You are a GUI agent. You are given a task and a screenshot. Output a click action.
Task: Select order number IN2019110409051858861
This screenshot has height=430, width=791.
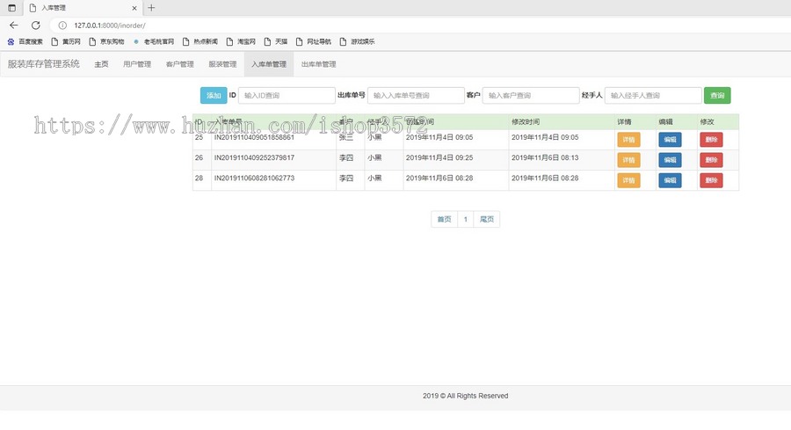click(254, 137)
